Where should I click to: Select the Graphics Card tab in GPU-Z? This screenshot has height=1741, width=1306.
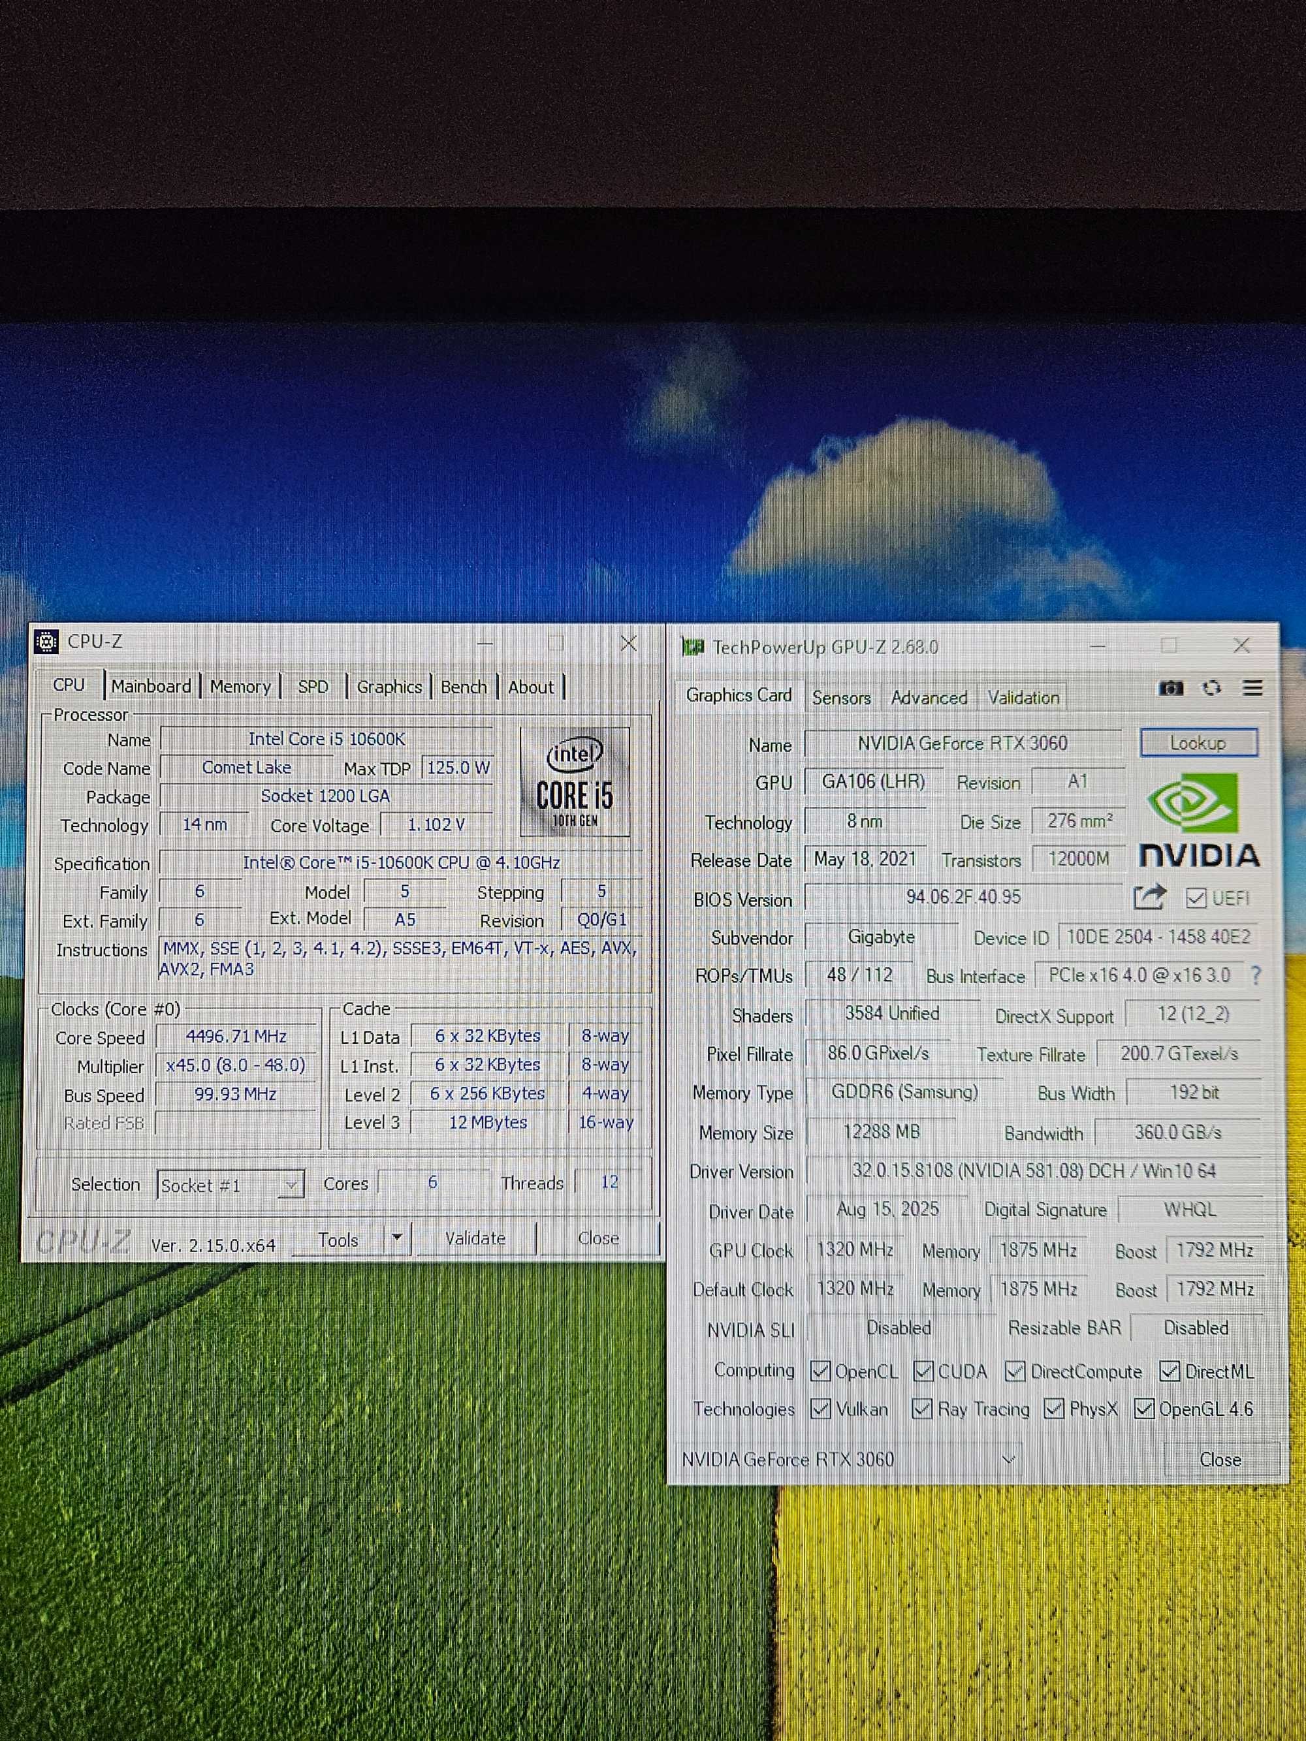(x=739, y=695)
